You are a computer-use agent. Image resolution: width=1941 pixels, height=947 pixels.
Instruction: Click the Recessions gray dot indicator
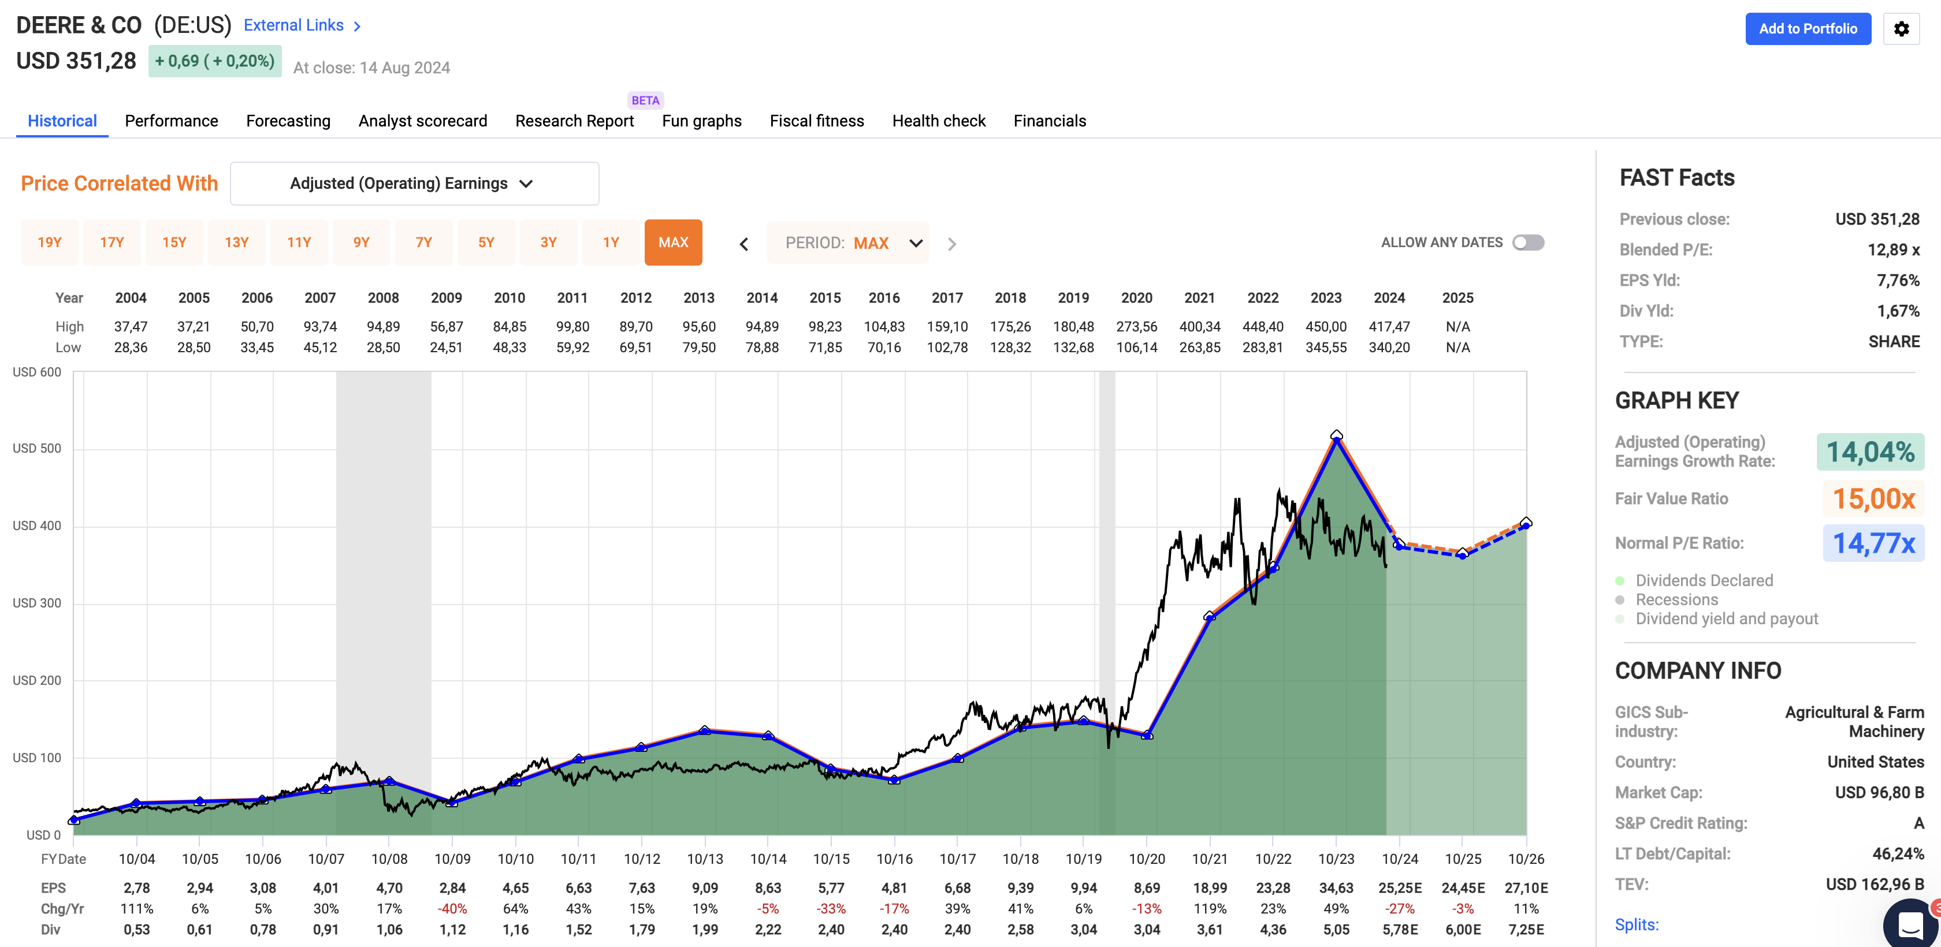(1620, 600)
